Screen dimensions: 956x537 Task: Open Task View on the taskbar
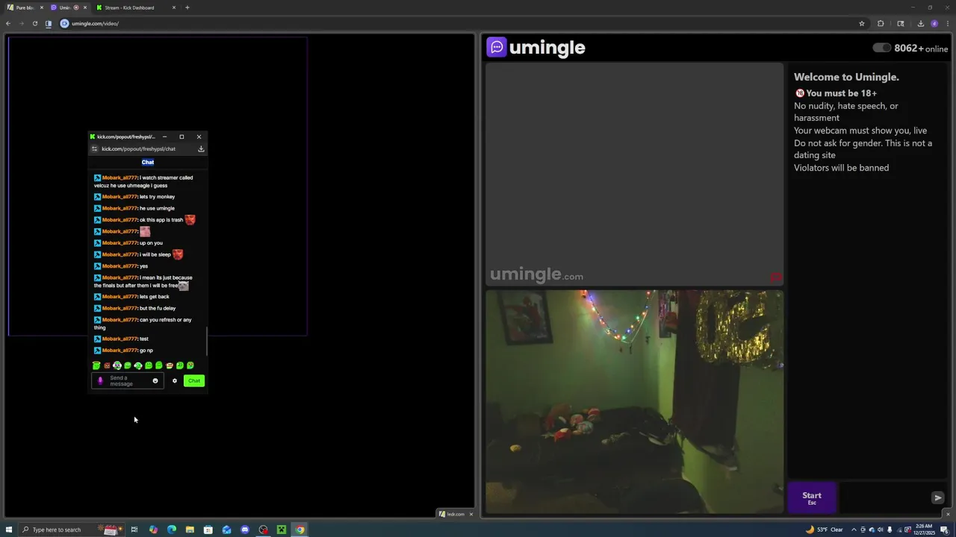pos(134,530)
